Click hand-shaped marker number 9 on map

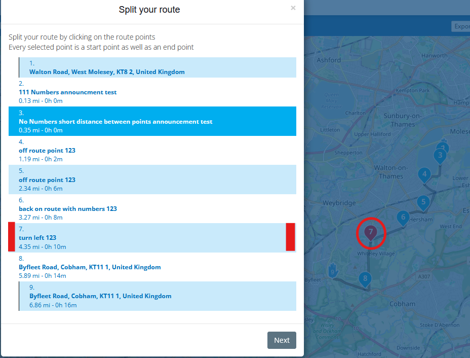pyautogui.click(x=333, y=270)
